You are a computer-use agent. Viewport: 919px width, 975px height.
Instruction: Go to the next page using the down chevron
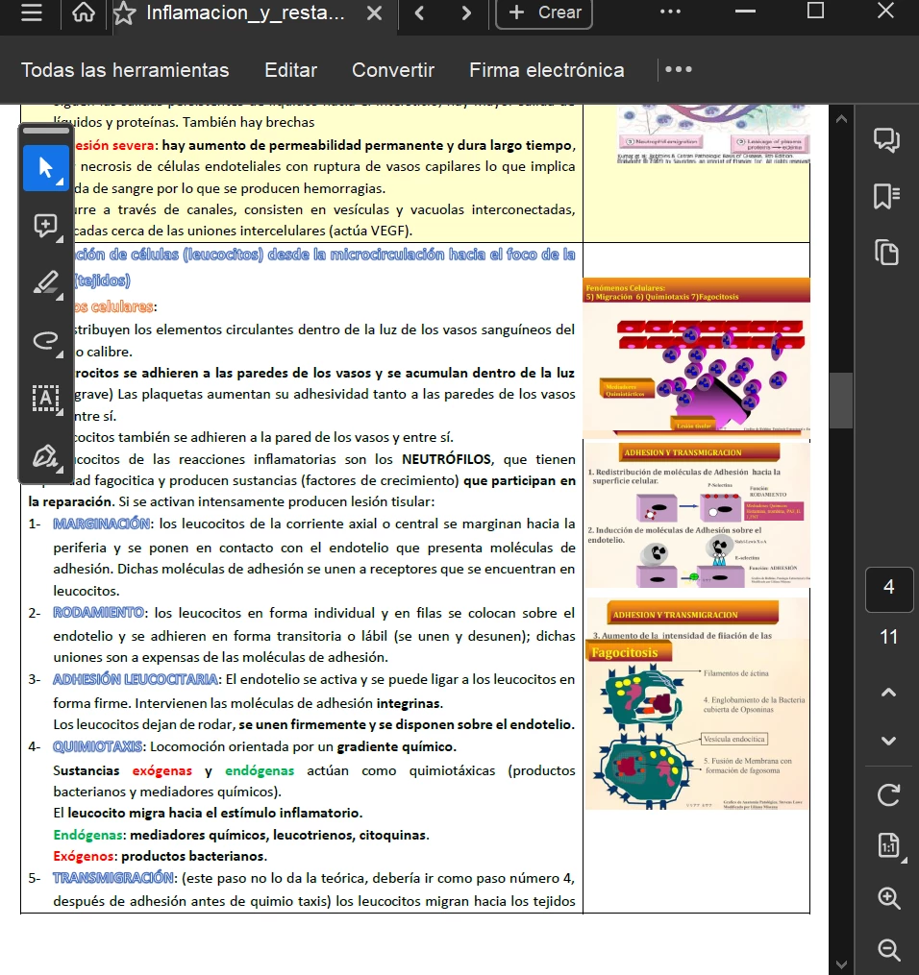click(889, 741)
